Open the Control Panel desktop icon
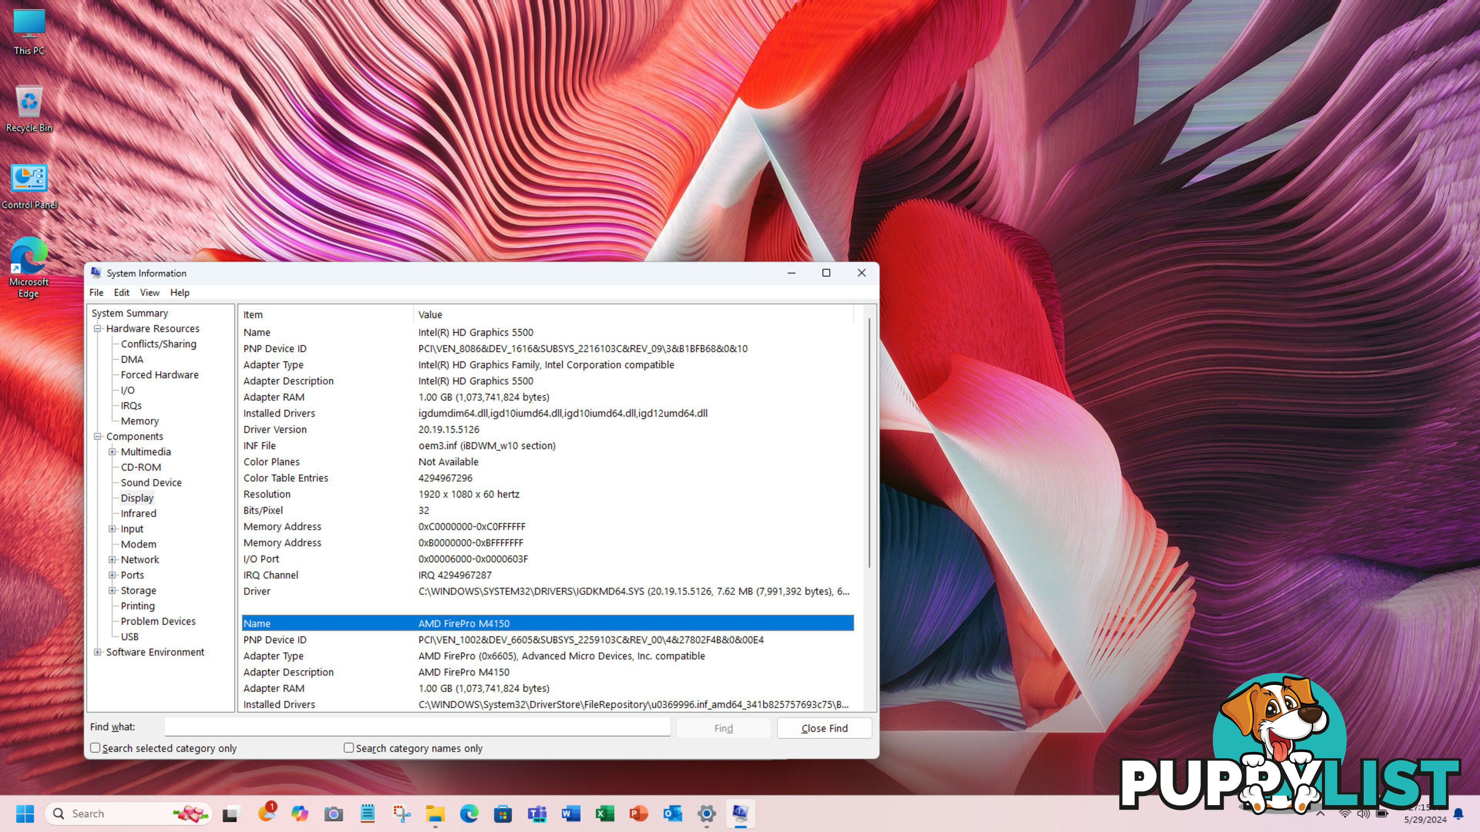1480x832 pixels. 29,186
